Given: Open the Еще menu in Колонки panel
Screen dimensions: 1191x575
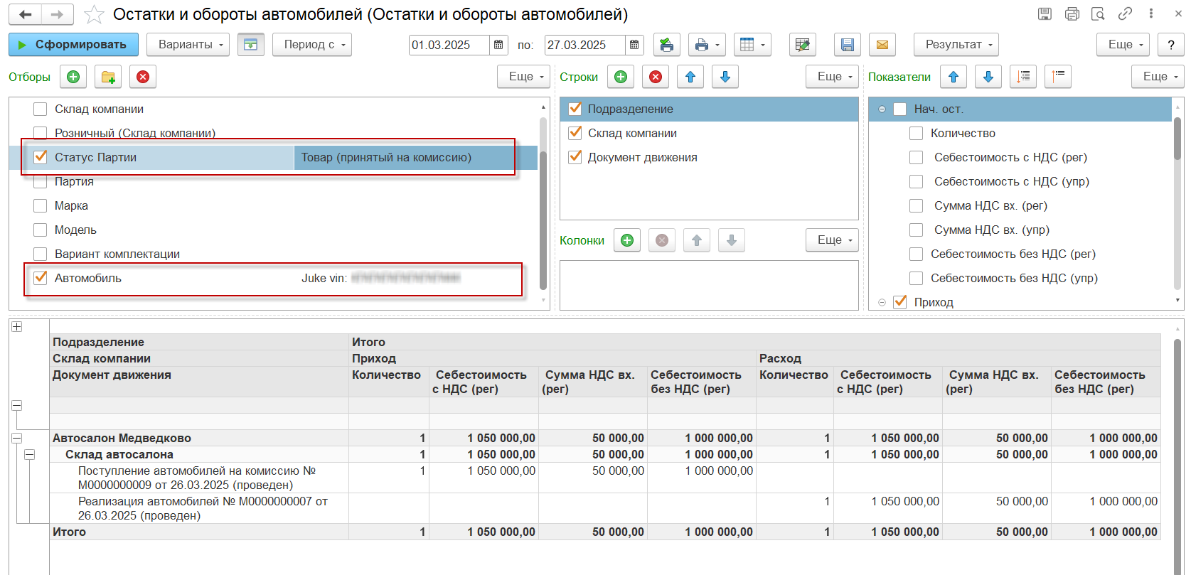Looking at the screenshot, I should (x=833, y=240).
